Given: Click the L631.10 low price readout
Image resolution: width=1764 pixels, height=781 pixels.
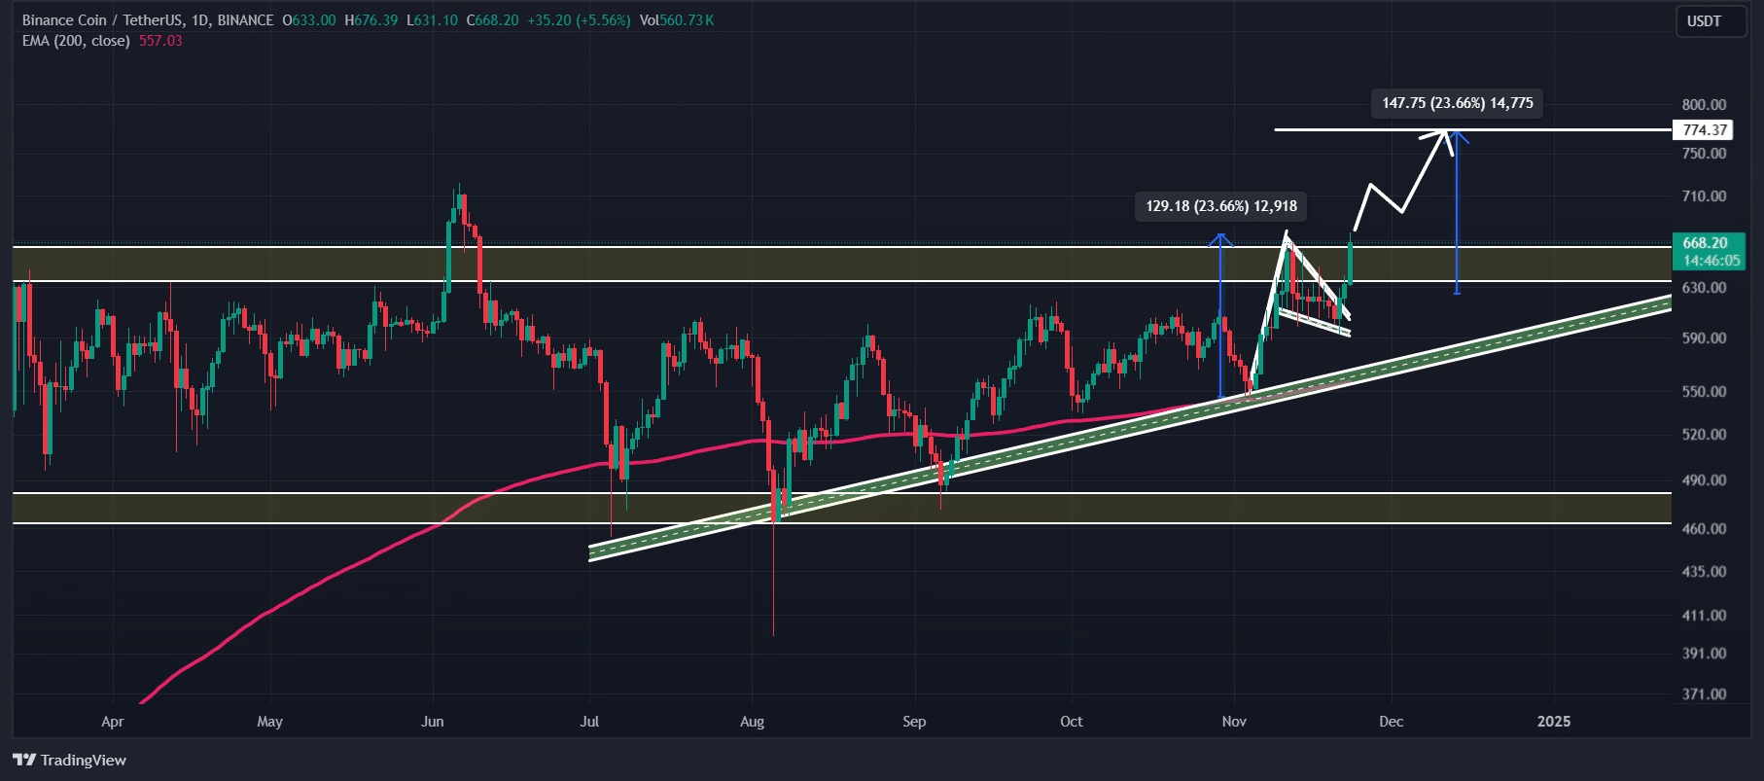Looking at the screenshot, I should point(432,20).
